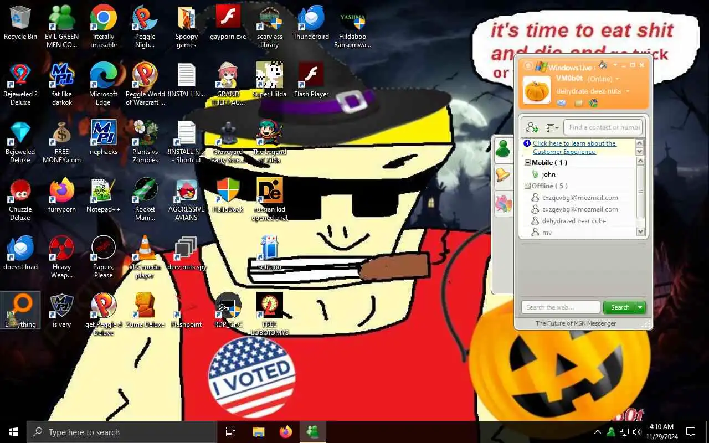Open the EVIL GREEN MEN CO messenger shortcut

tap(61, 26)
